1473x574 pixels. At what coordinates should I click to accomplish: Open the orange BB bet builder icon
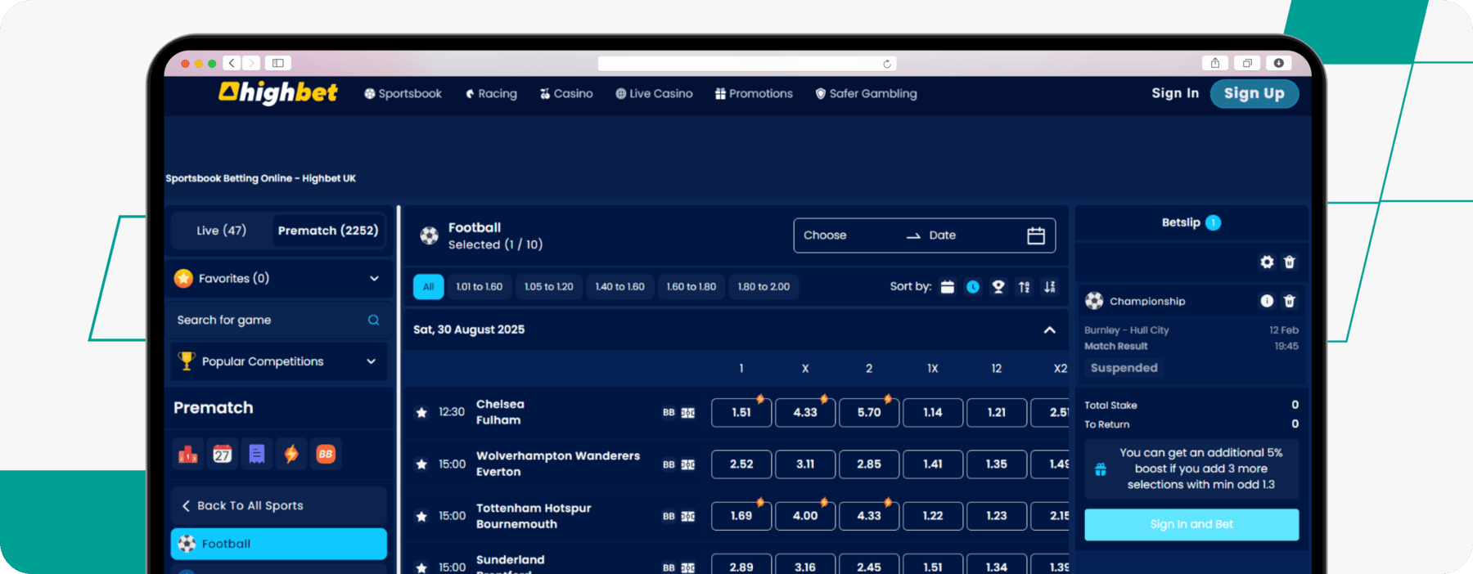(326, 455)
